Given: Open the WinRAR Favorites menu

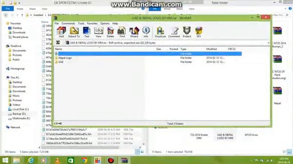Looking at the screenshot, I should pos(92,23).
